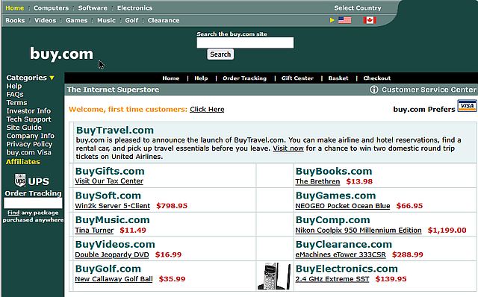Open the BuyGolf.com link
The image size is (478, 297).
(x=108, y=269)
